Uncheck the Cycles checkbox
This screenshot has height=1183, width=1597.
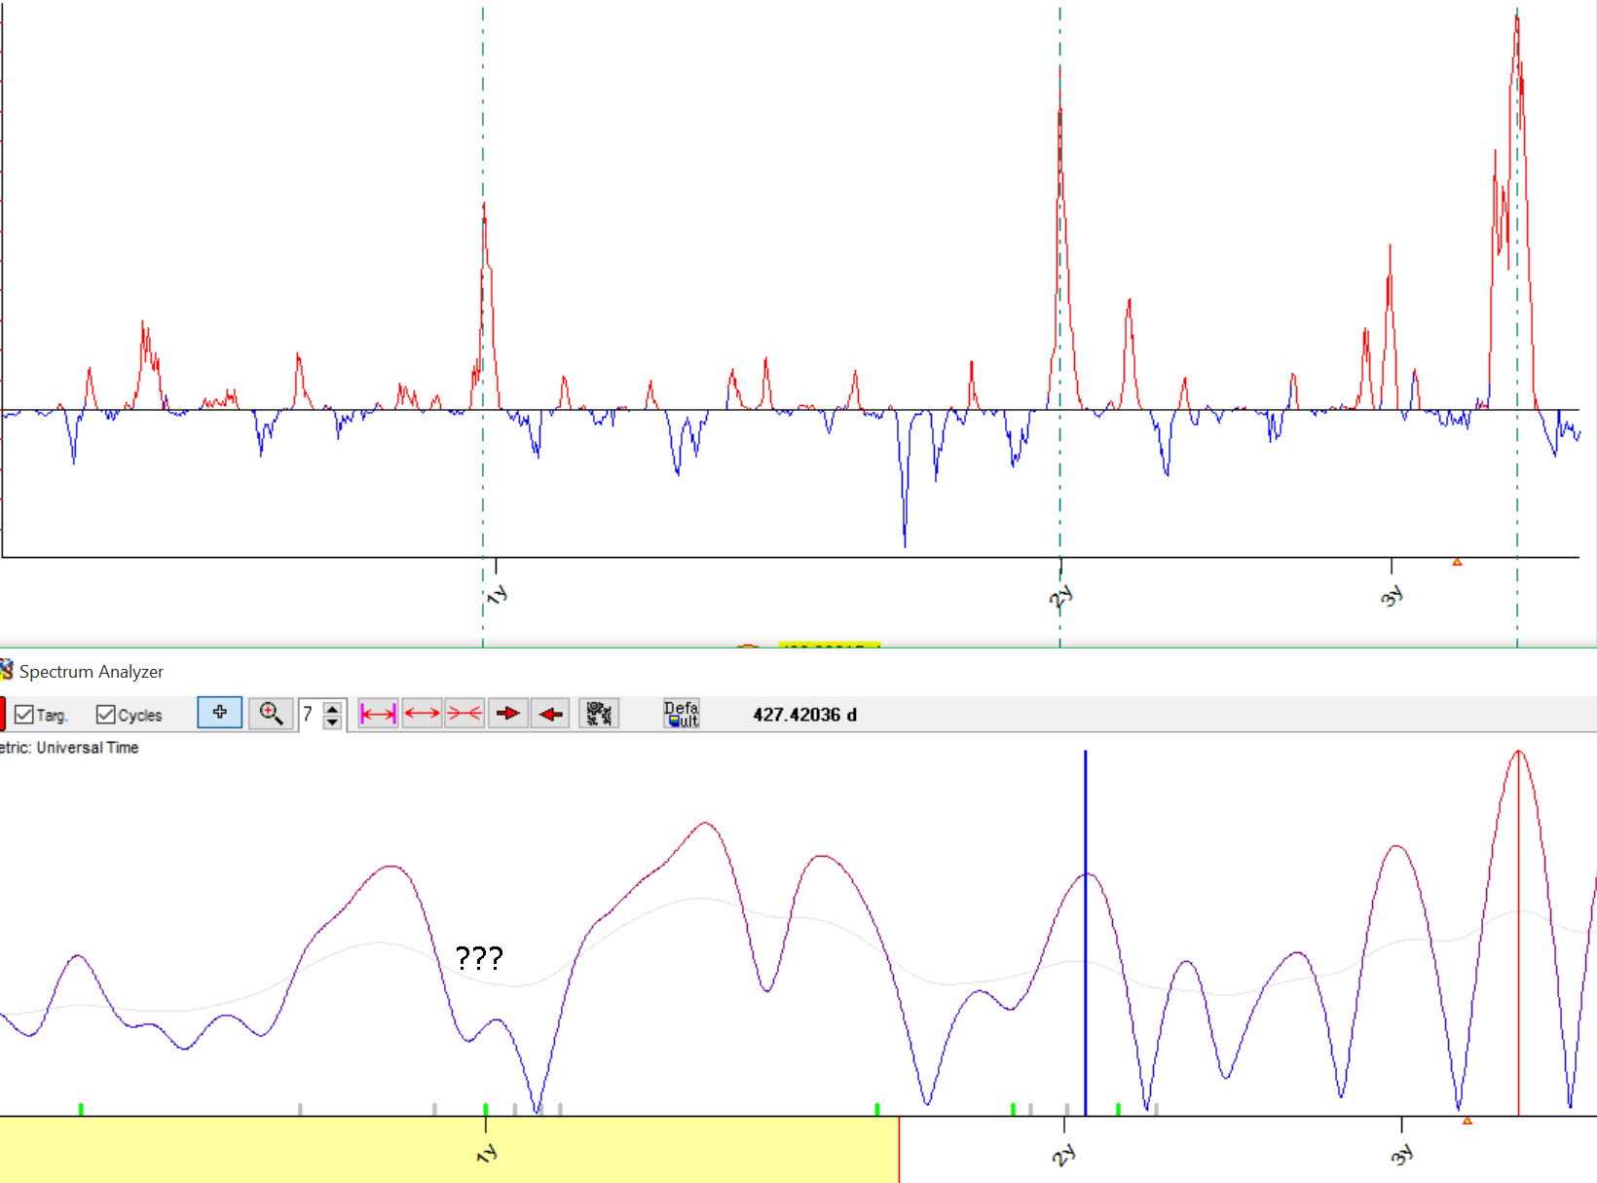pyautogui.click(x=106, y=715)
